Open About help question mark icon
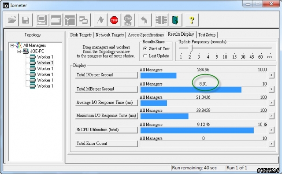282x174 pixels. point(192,20)
